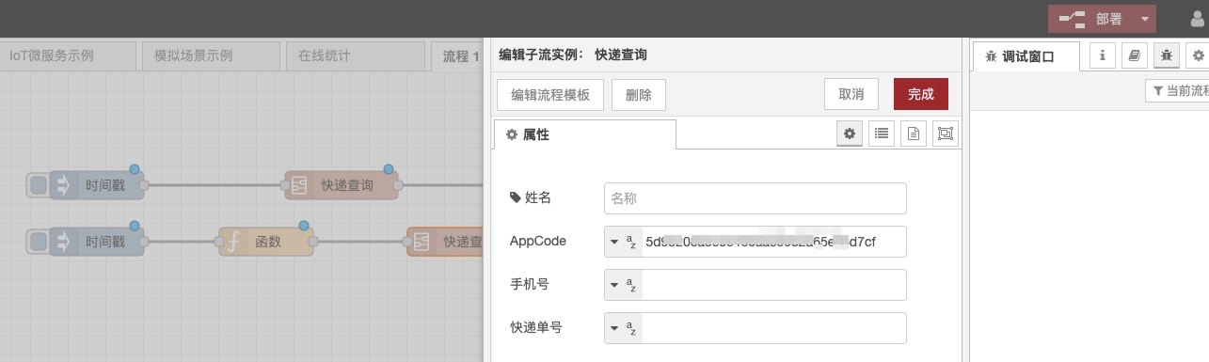1209x362 pixels.
Task: Select the 快递查询 subflow node on first row
Action: click(342, 185)
